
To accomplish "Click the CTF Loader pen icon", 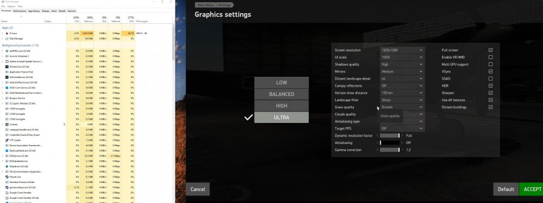I will [x=7, y=140].
